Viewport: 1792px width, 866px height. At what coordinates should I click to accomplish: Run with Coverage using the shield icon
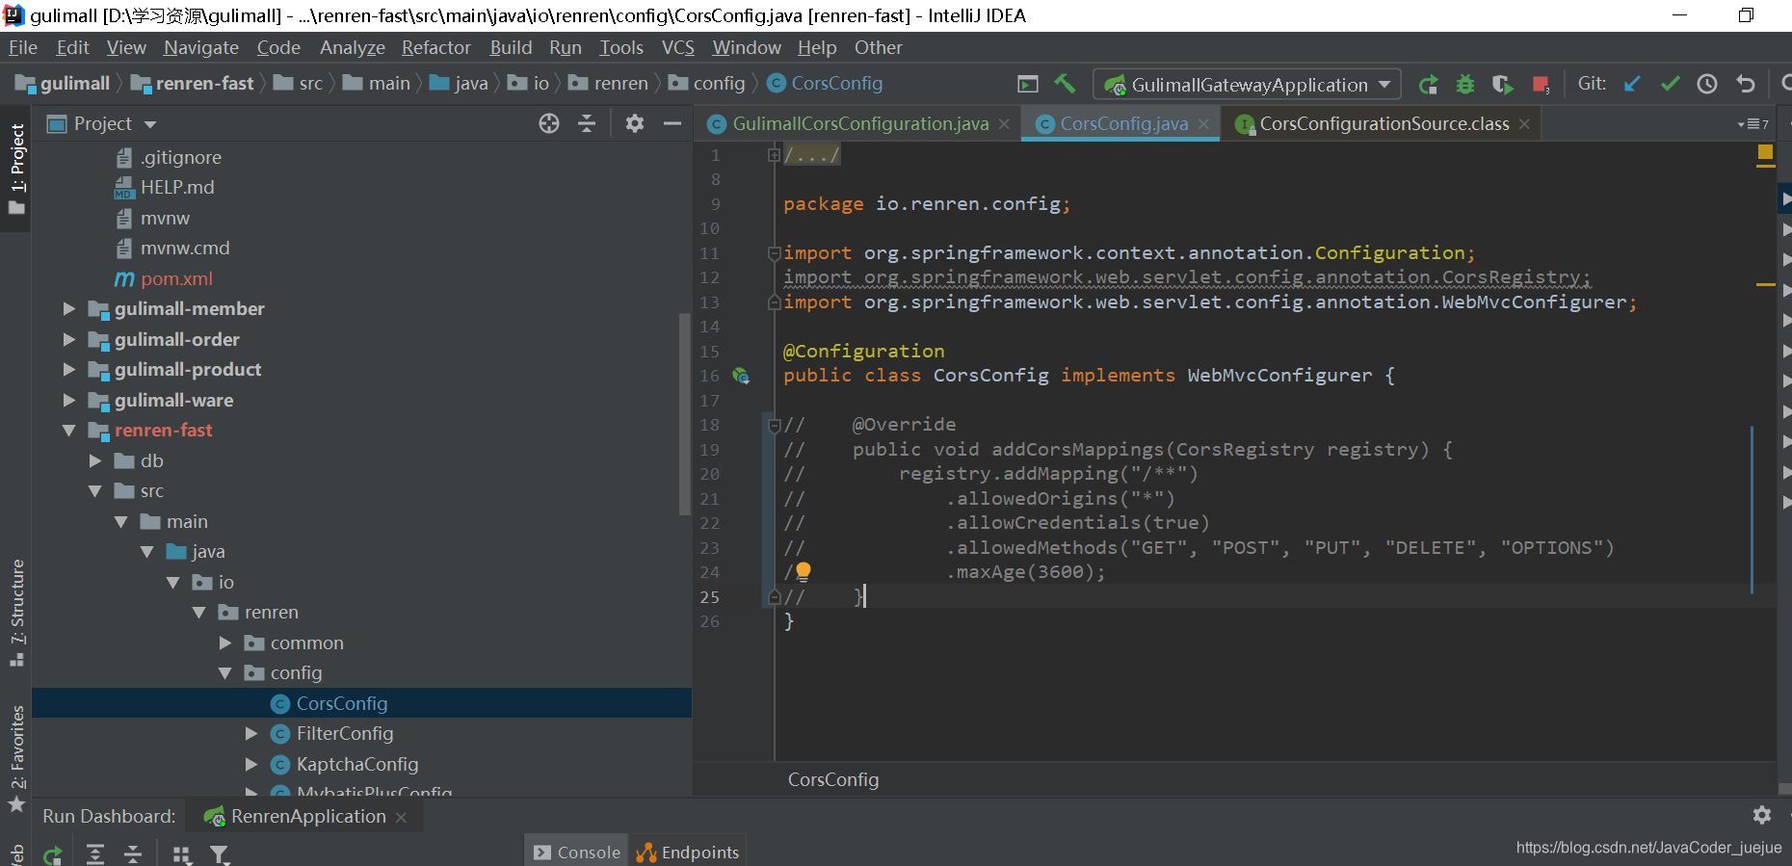pyautogui.click(x=1503, y=85)
